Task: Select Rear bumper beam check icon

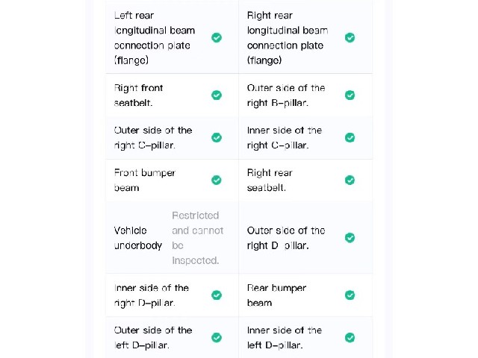Action: point(350,295)
